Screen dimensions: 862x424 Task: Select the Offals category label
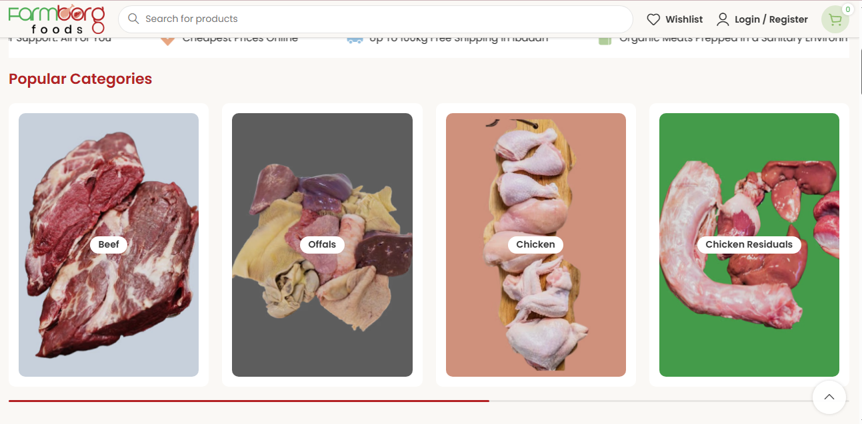(322, 244)
